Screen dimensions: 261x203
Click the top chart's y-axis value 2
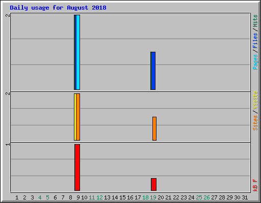click(8, 15)
